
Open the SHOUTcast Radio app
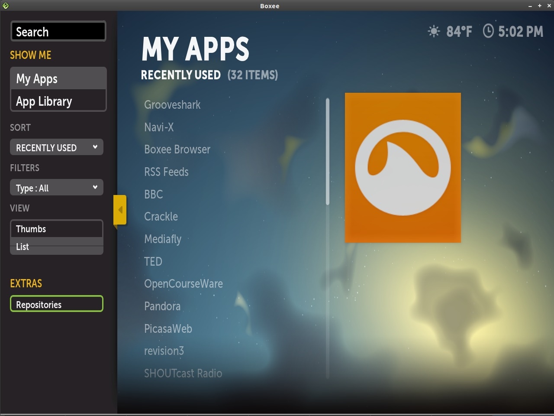click(183, 374)
